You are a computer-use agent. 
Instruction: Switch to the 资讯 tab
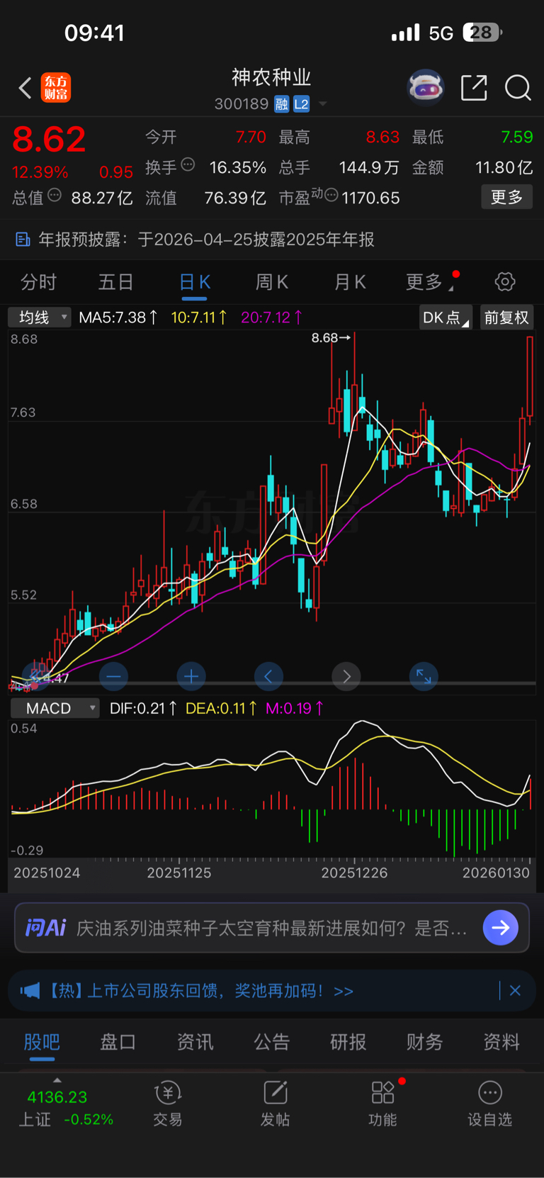[x=195, y=1042]
